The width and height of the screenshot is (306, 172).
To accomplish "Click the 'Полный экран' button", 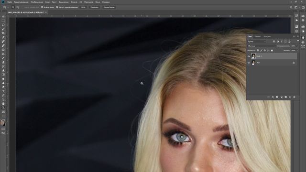I will [x=109, y=7].
